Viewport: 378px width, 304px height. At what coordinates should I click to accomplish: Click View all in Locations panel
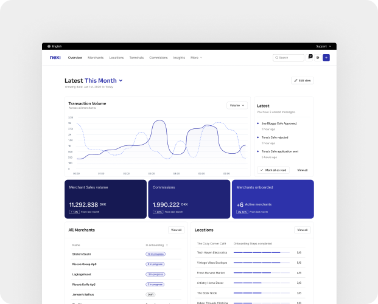302,230
